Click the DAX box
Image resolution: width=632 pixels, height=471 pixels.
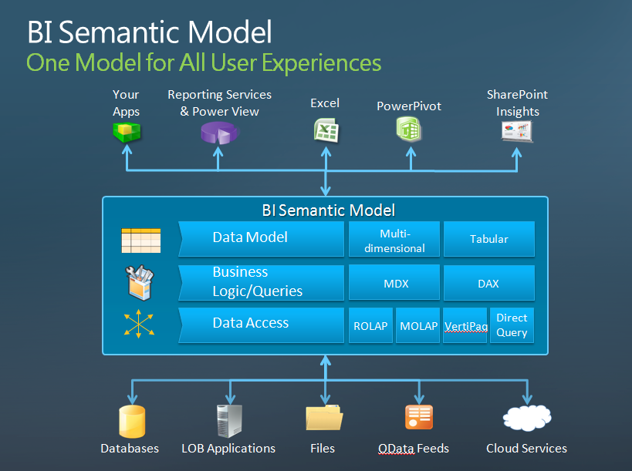coord(489,282)
